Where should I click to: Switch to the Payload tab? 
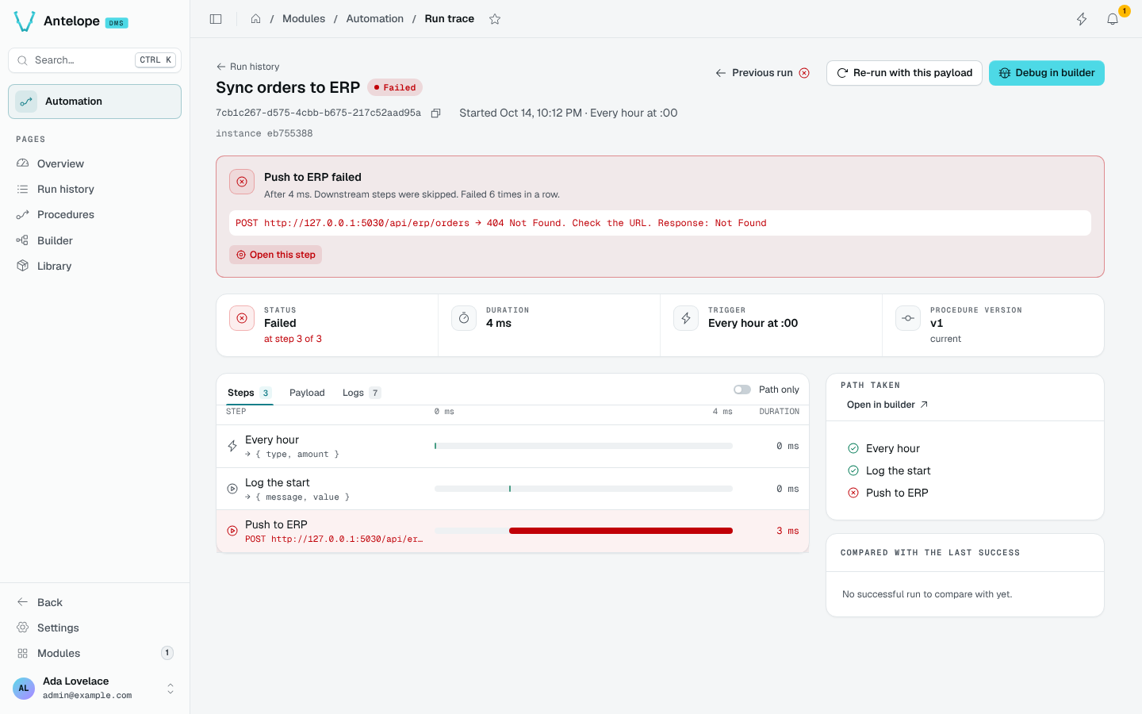pyautogui.click(x=307, y=393)
